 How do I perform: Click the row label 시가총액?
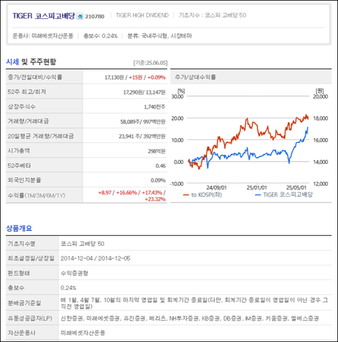[19, 150]
